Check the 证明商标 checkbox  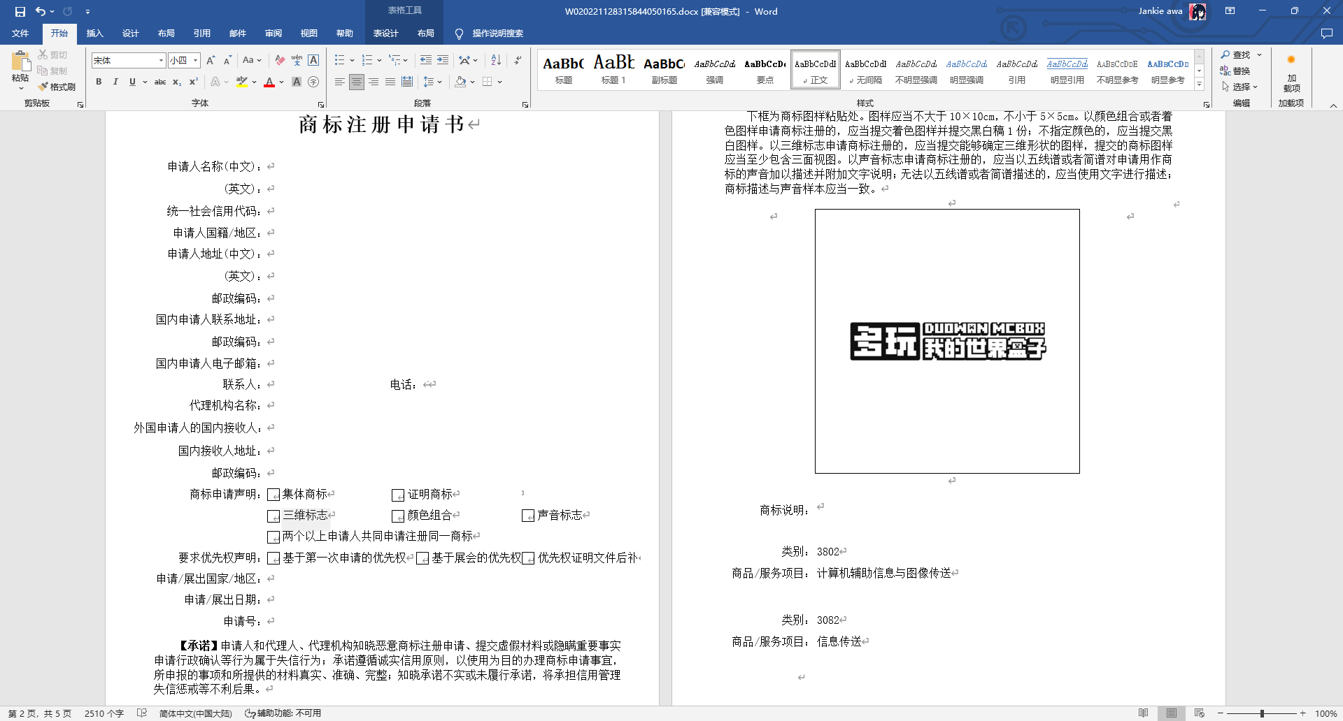click(398, 495)
